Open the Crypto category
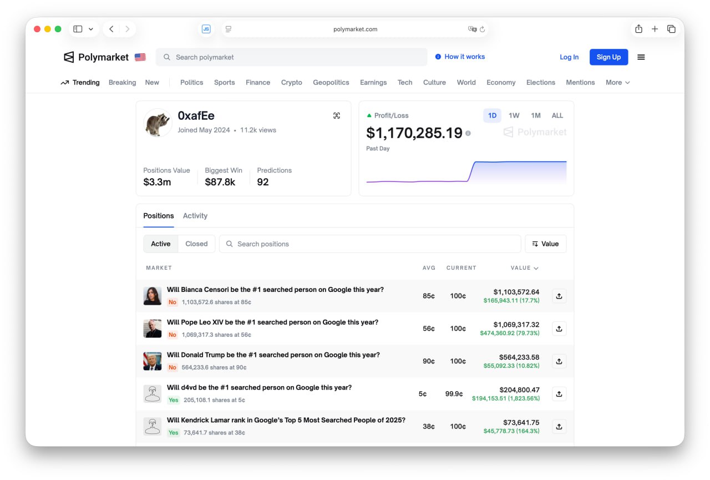This screenshot has height=480, width=710. (291, 82)
